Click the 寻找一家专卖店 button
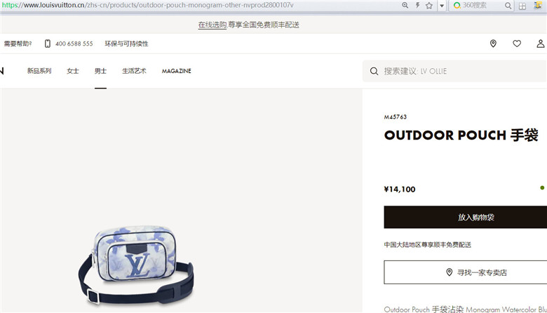547x313 pixels. [466, 272]
